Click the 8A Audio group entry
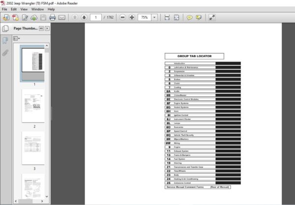 click(203, 91)
